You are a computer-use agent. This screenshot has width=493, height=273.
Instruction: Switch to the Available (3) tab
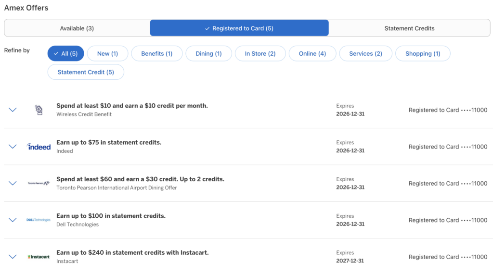pyautogui.click(x=77, y=28)
